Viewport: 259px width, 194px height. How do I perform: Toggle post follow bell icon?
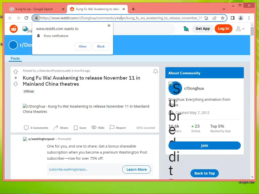tap(156, 71)
